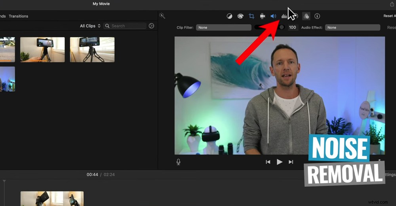Open the color balance tool

[x=229, y=16]
